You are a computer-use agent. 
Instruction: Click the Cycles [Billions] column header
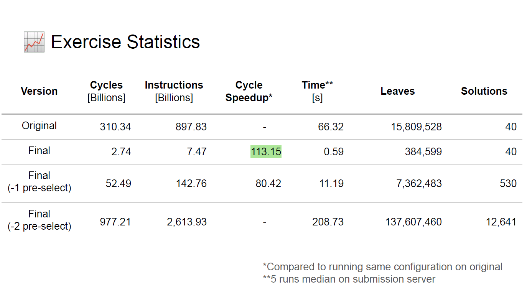tap(106, 91)
